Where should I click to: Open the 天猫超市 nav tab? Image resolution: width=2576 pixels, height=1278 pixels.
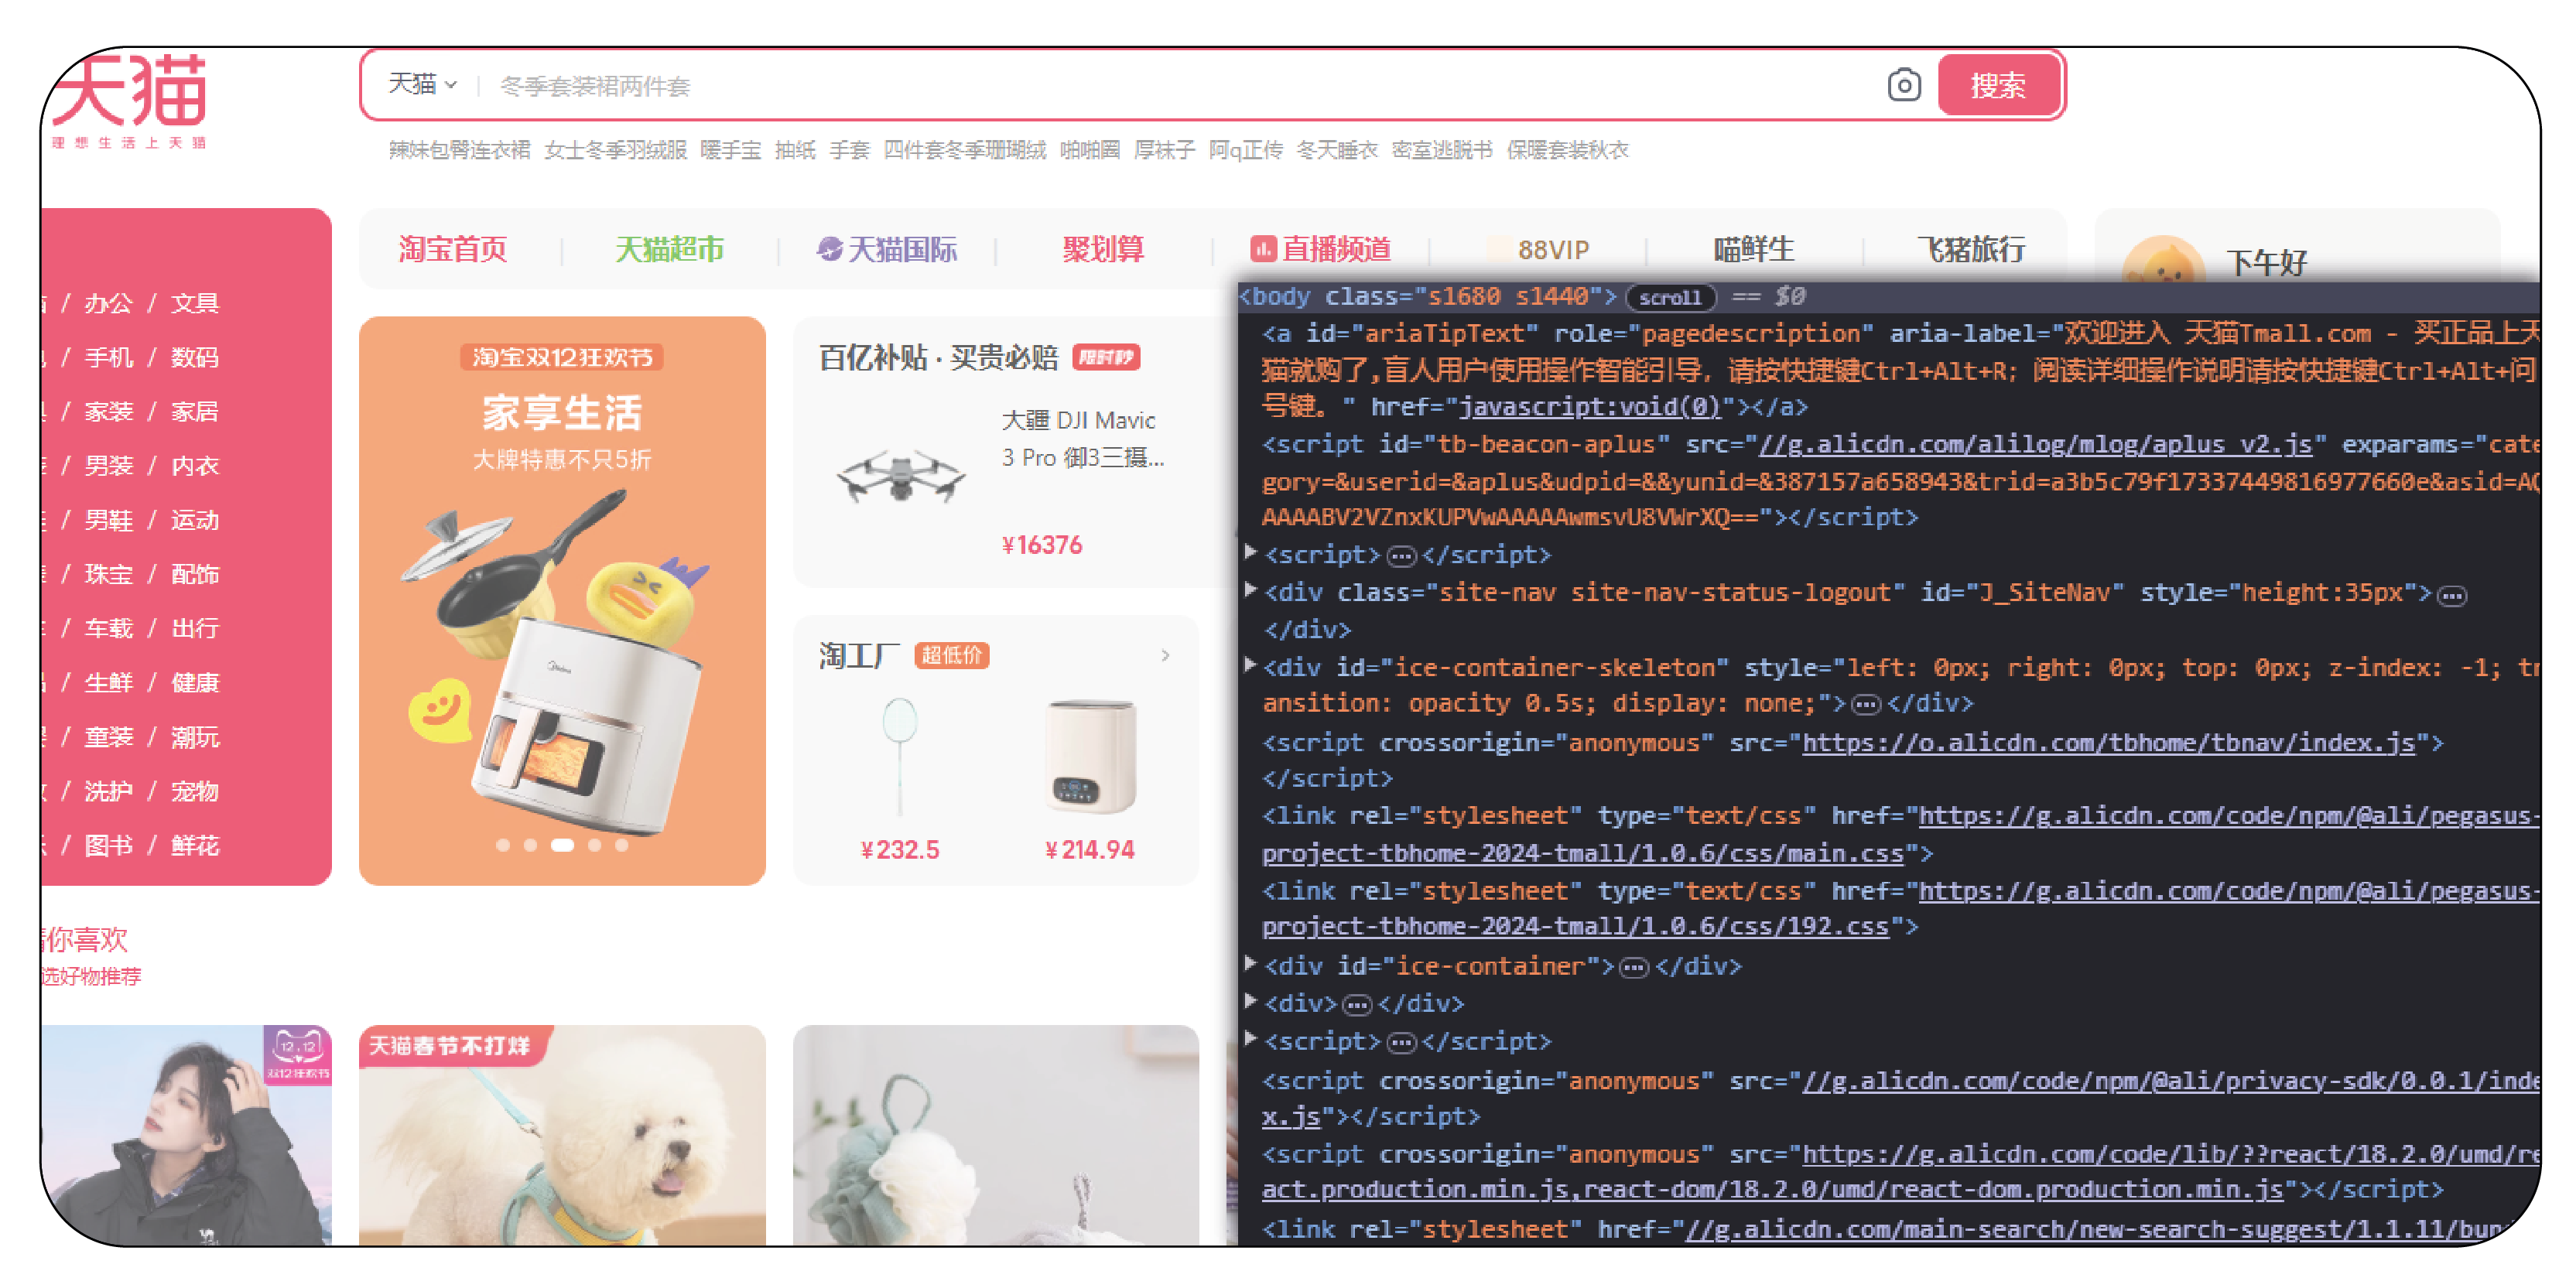coord(670,249)
